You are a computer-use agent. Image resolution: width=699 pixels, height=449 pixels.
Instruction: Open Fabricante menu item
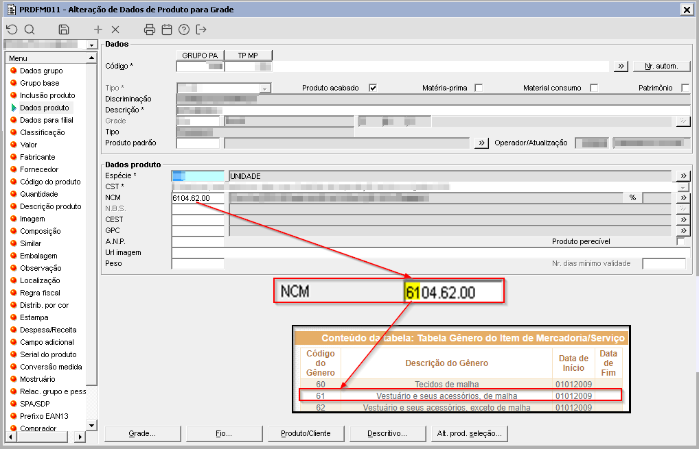click(x=38, y=157)
